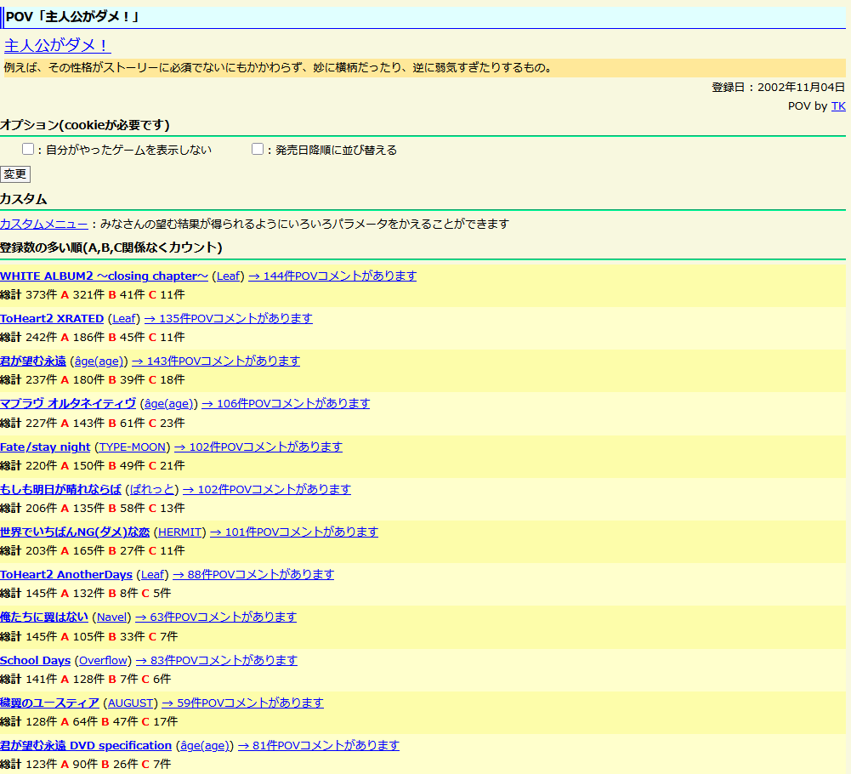Open the カスタムメニュー link
This screenshot has width=851, height=774.
pos(44,224)
